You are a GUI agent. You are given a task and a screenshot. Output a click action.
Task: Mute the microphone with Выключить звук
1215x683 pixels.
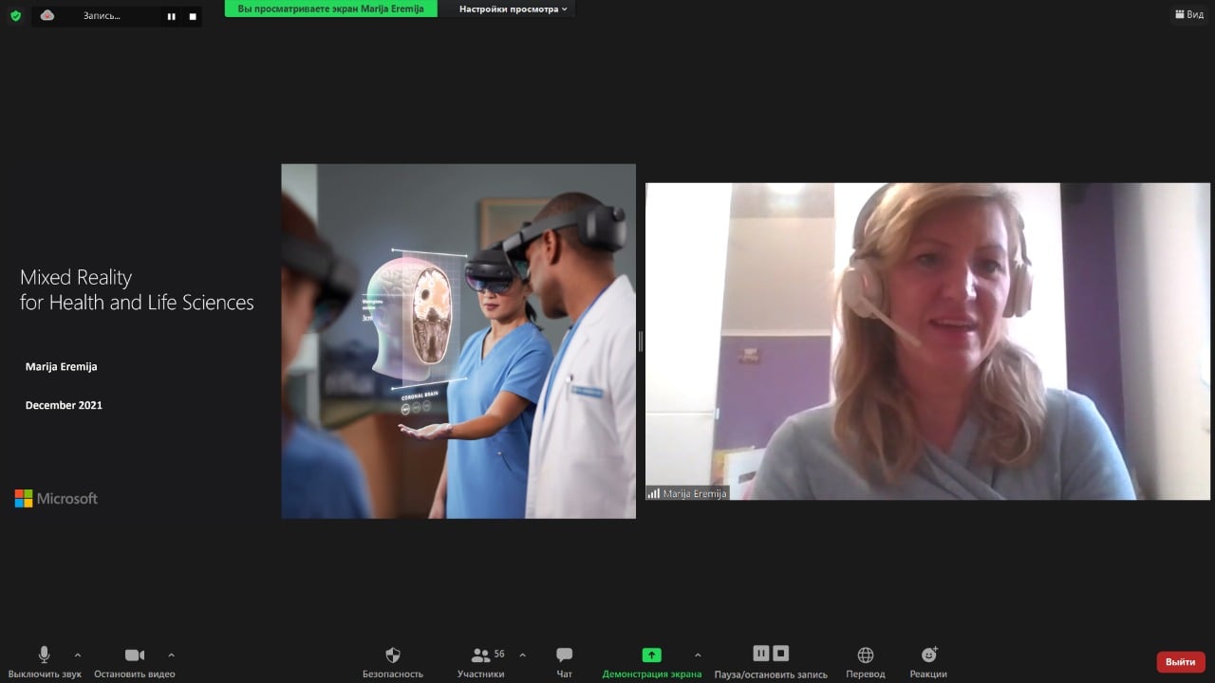(44, 655)
